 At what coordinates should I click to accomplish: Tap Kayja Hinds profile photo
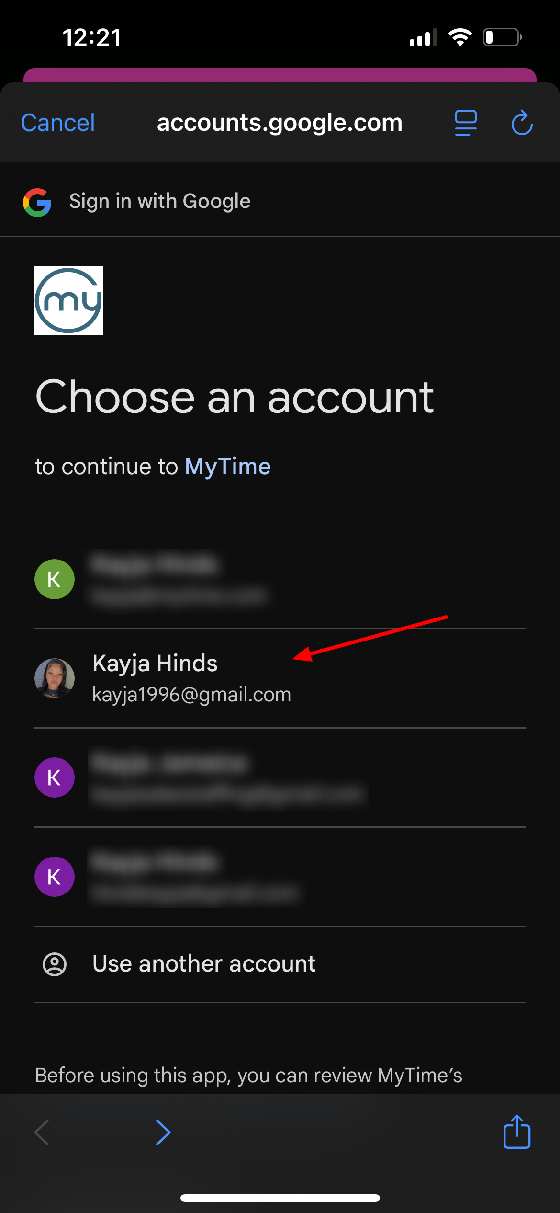pos(55,678)
